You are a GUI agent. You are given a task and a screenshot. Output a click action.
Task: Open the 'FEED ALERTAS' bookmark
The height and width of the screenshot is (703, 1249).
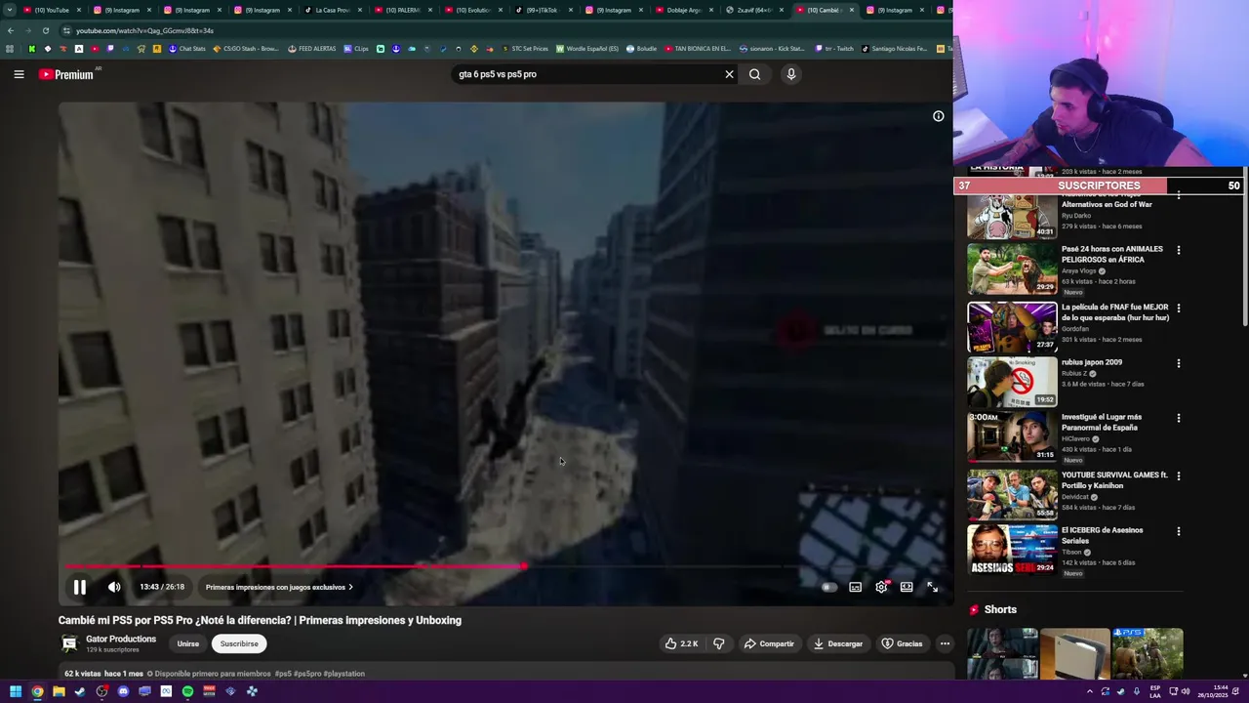pos(312,49)
